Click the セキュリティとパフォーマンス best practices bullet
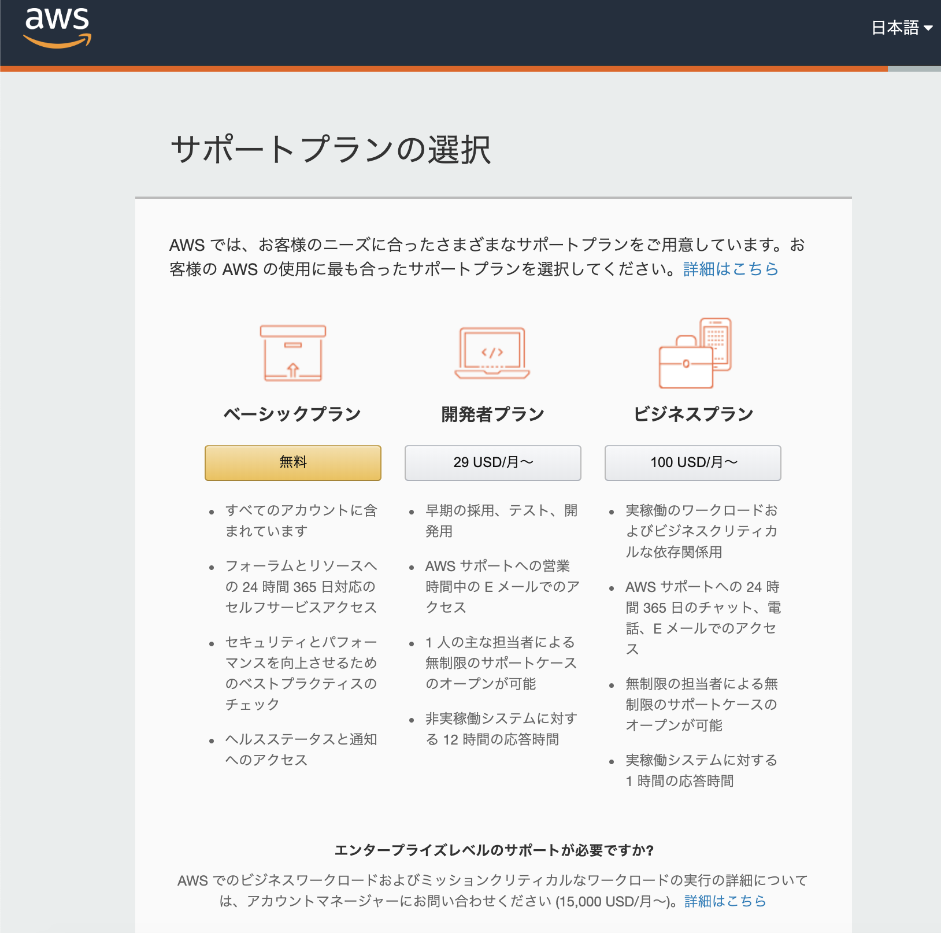This screenshot has height=933, width=941. coord(301,673)
